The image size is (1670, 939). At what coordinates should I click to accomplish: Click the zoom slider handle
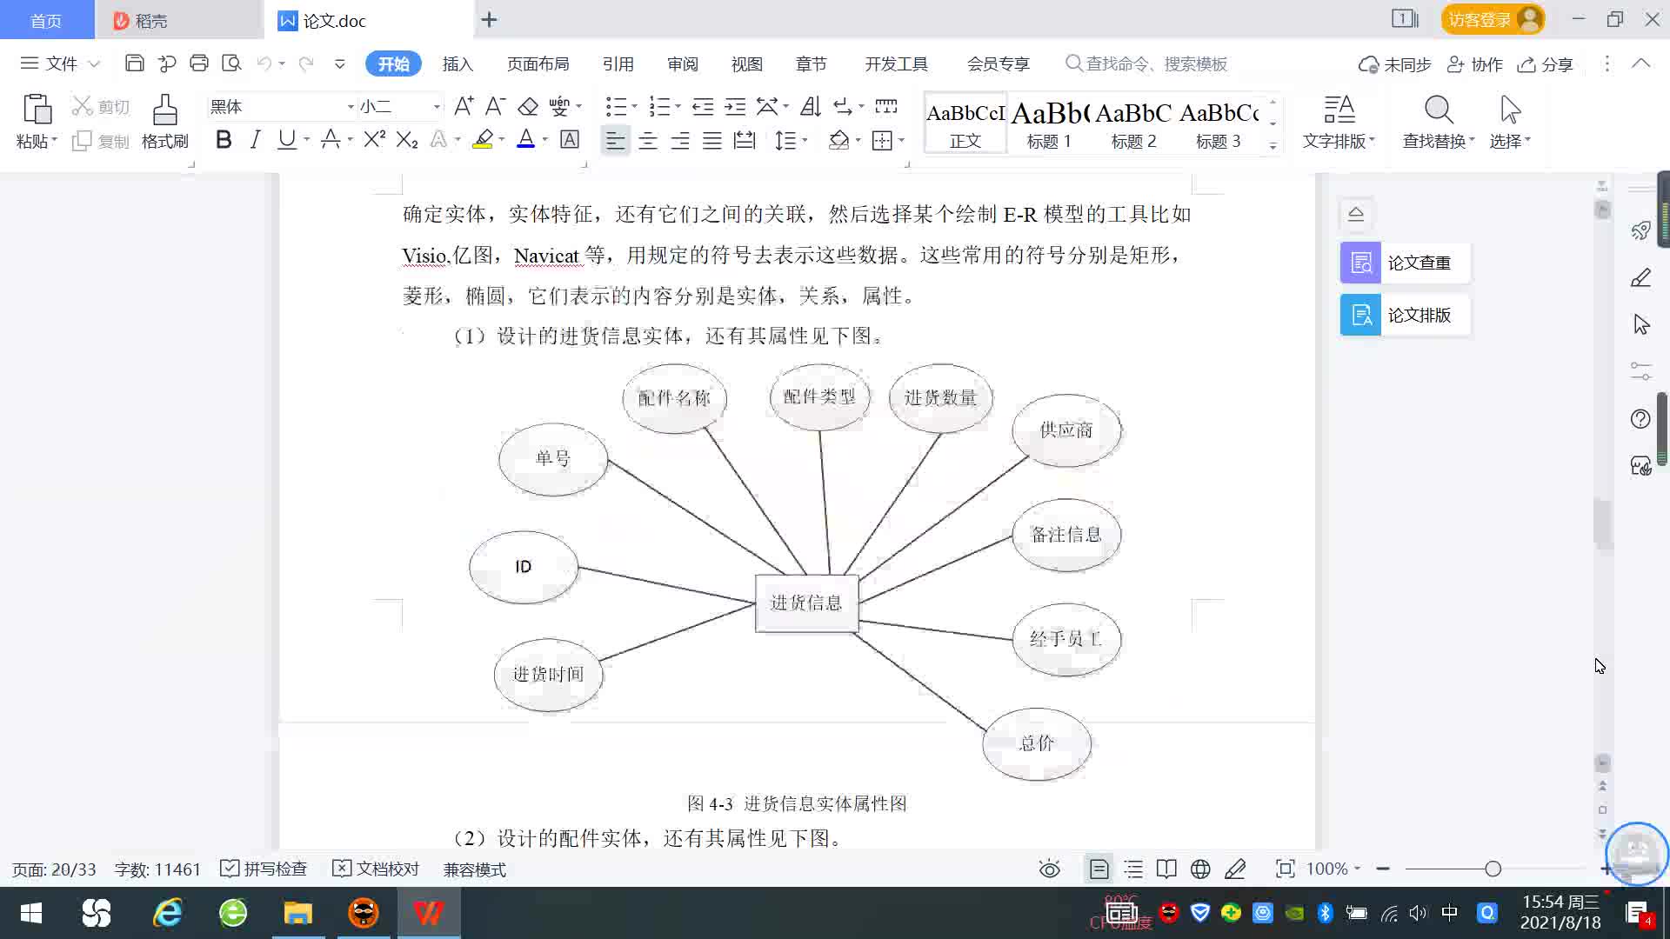(1493, 869)
